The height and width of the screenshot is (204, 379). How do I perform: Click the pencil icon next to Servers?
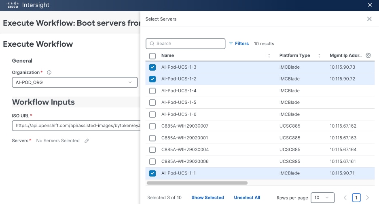(x=87, y=141)
